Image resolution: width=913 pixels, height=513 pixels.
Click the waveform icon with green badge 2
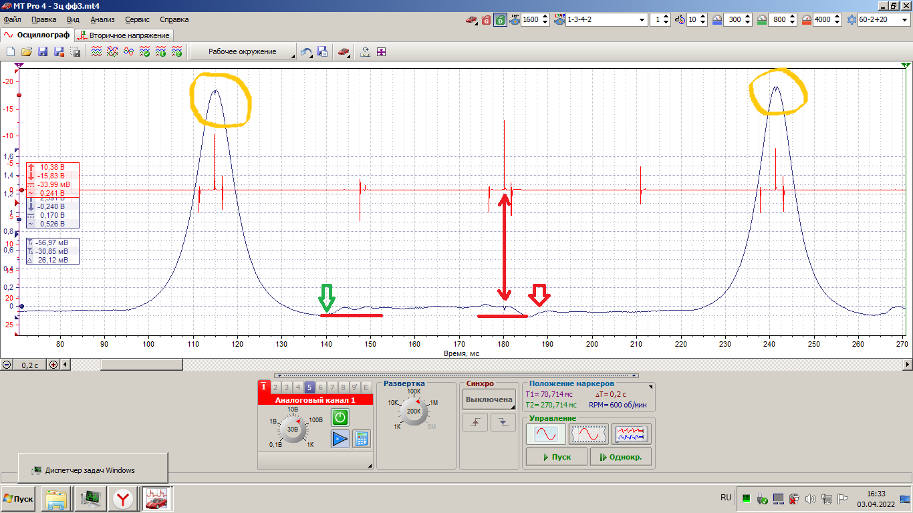(176, 51)
